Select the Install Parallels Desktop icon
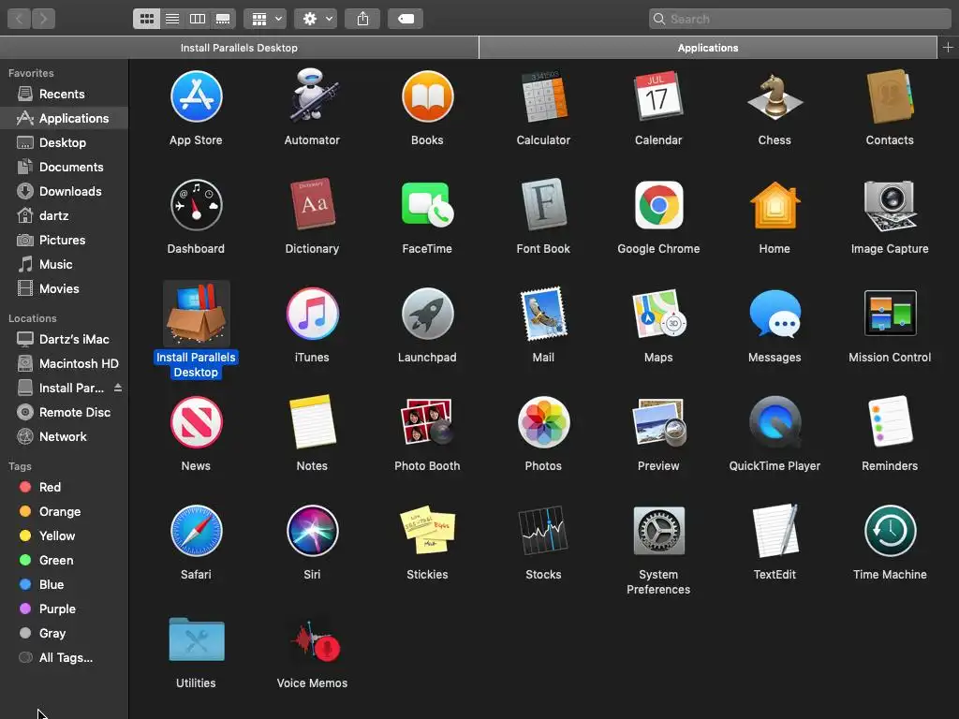 pos(196,313)
